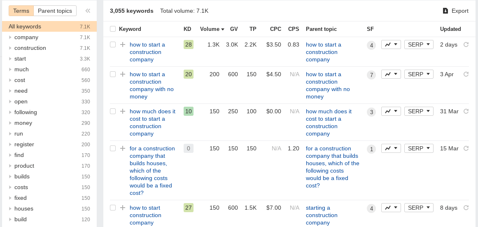Open trend chart dropdown in the 3 Apr row
The width and height of the screenshot is (478, 227).
(391, 74)
